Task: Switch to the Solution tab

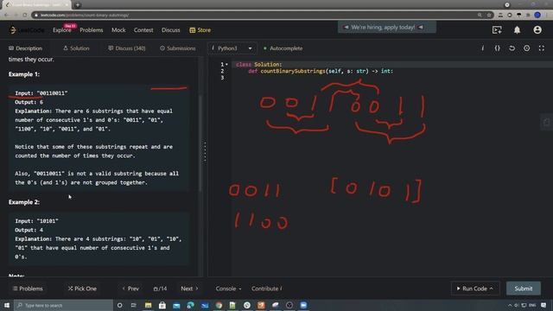Action: click(x=76, y=48)
